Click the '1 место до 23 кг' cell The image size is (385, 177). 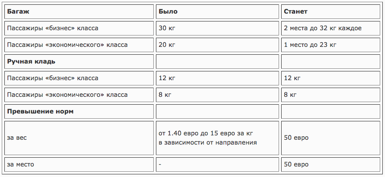click(x=331, y=45)
